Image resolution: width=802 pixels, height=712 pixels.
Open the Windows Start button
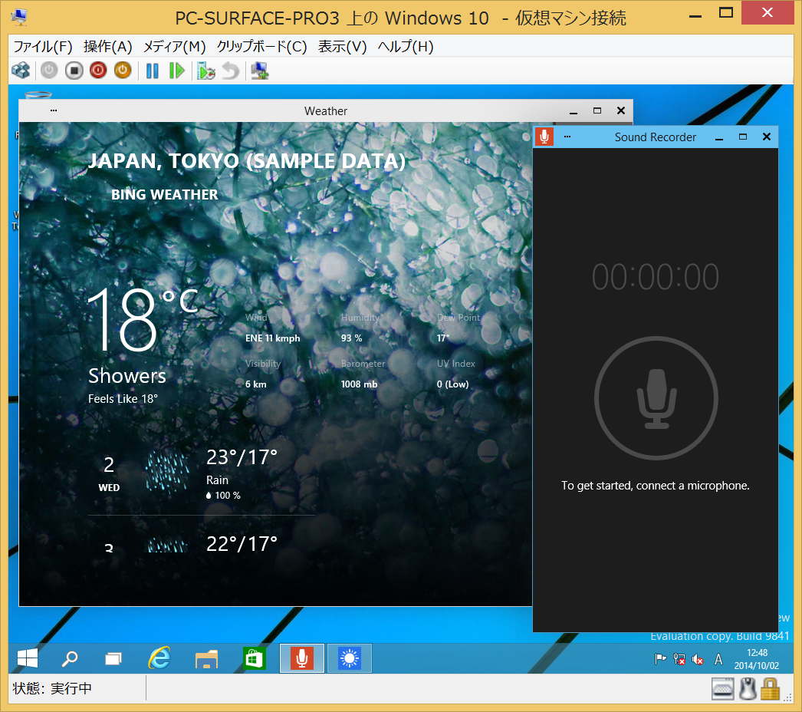[28, 658]
